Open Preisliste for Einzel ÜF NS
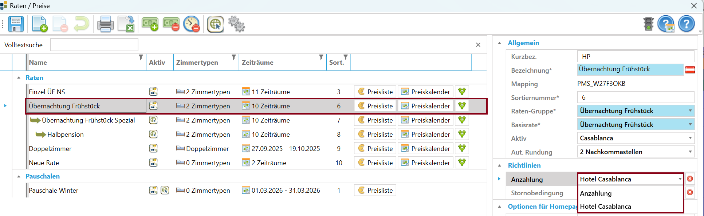Viewport: 704px width, 216px height. (x=375, y=92)
